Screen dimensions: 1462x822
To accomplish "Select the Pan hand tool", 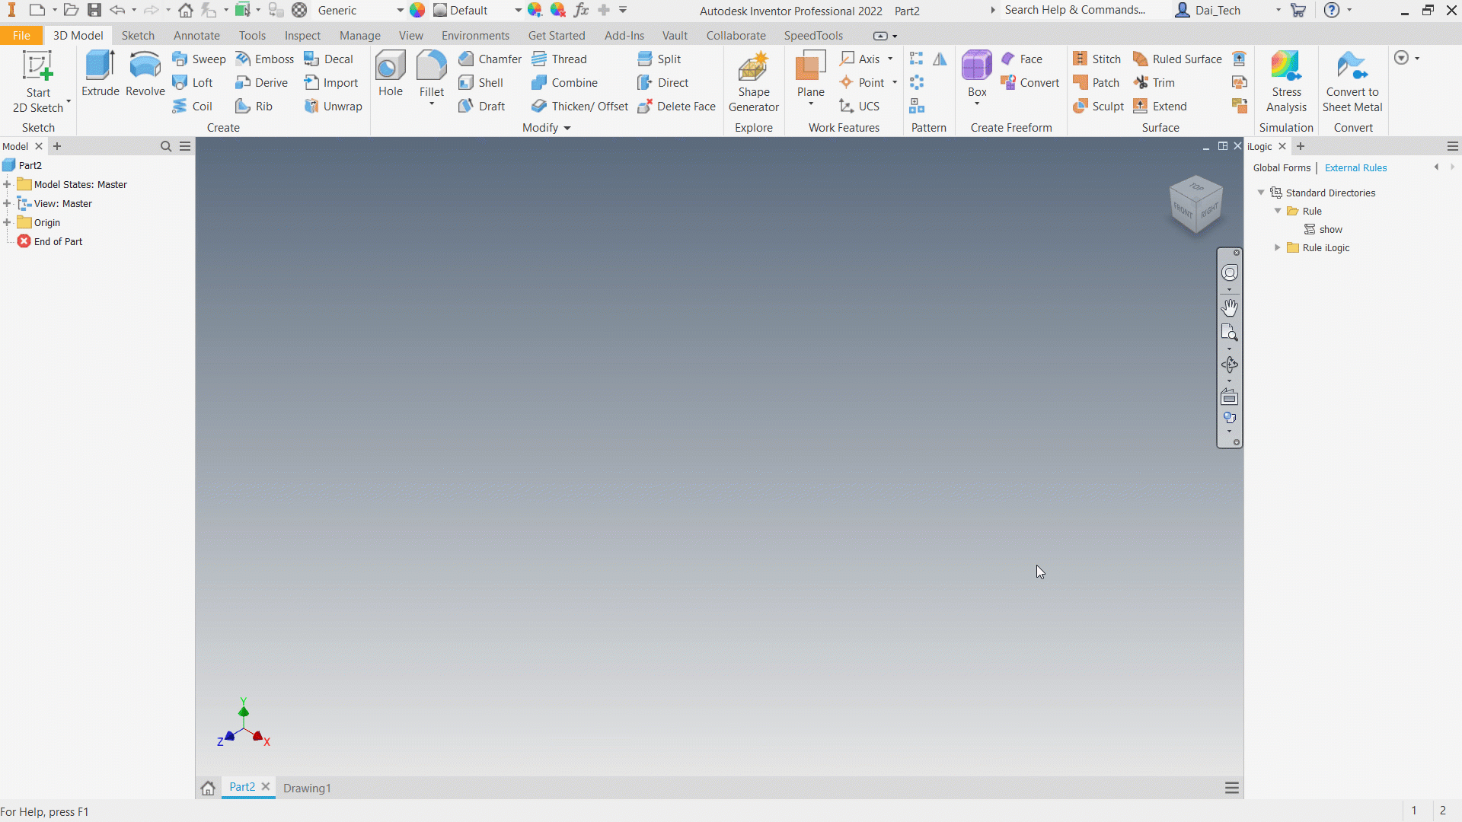I will [x=1229, y=307].
